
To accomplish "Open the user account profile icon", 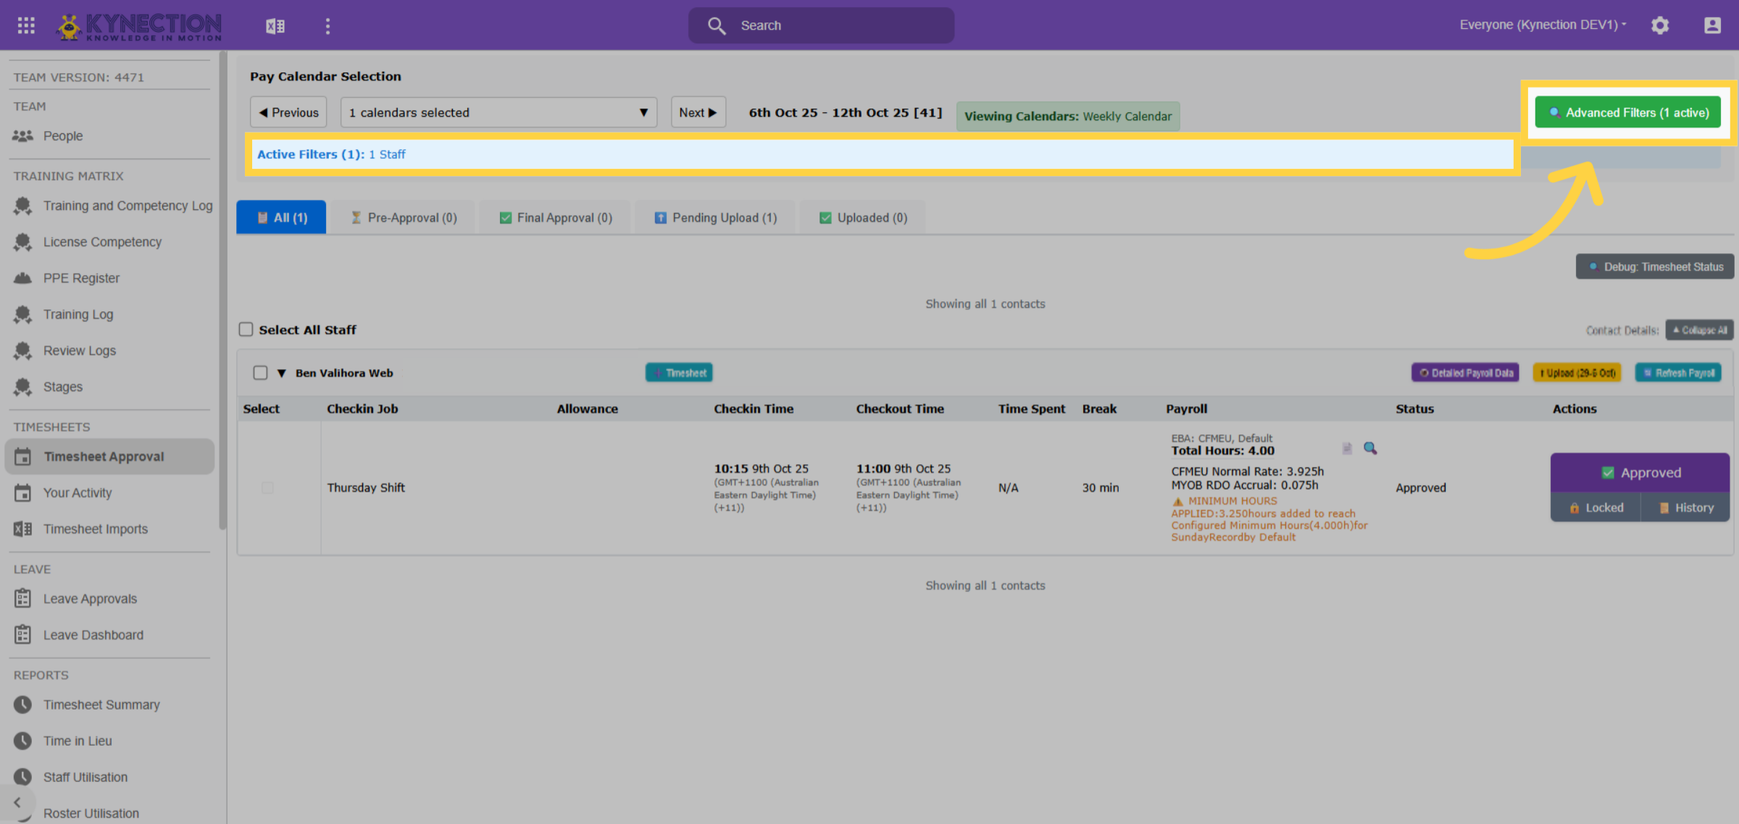I will coord(1712,25).
